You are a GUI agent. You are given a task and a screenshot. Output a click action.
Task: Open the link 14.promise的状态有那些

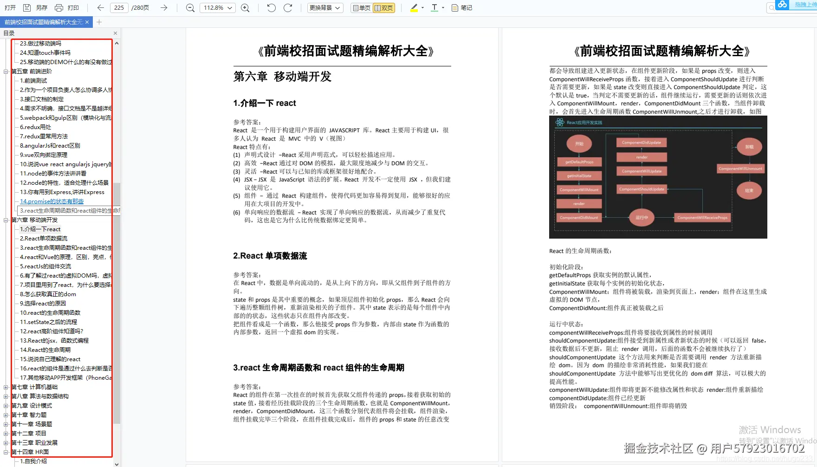52,201
